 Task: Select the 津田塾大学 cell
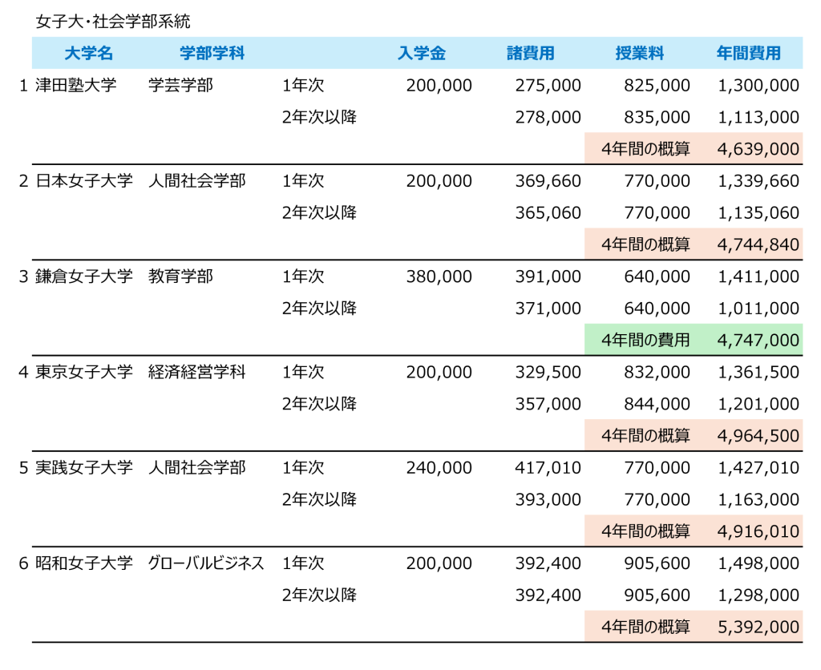click(x=76, y=85)
